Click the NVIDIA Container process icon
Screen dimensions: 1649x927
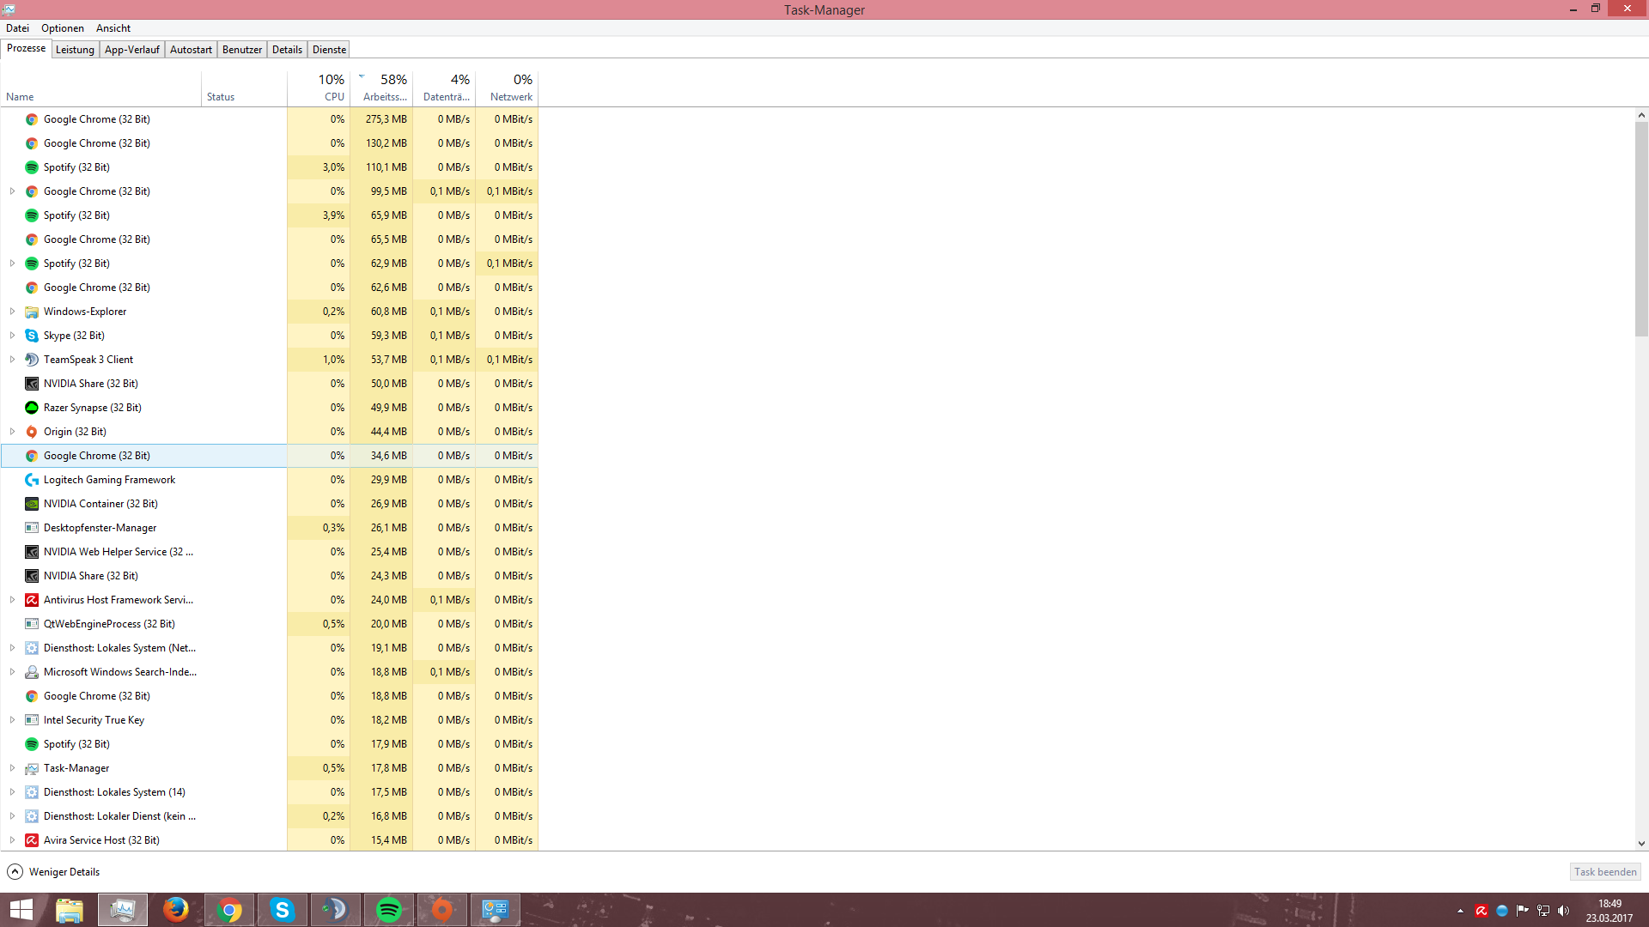point(32,504)
